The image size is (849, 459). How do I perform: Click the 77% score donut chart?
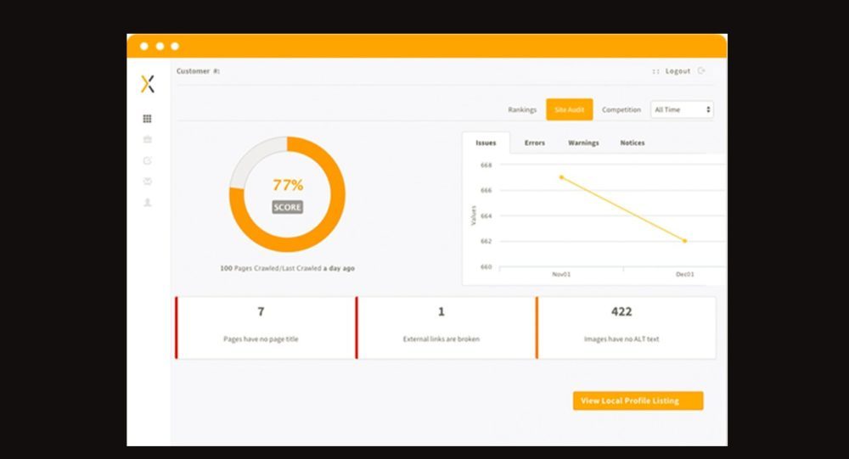pos(287,195)
